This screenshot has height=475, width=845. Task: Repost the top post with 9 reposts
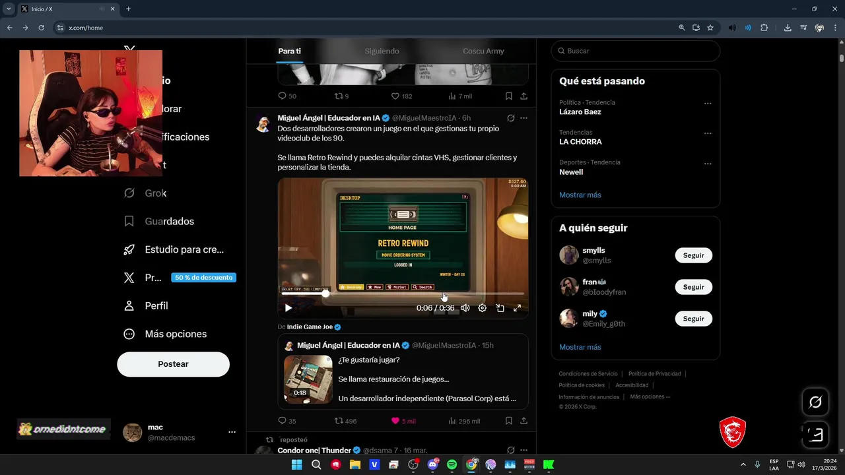point(341,96)
